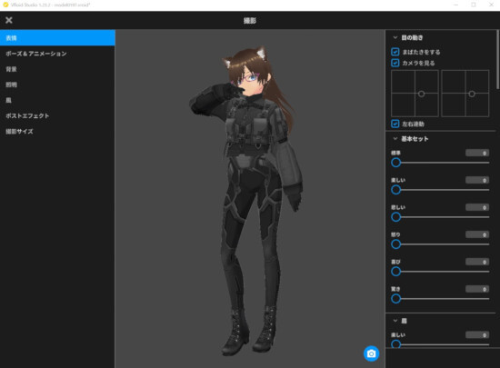Click the 驚き value input field

(x=477, y=289)
